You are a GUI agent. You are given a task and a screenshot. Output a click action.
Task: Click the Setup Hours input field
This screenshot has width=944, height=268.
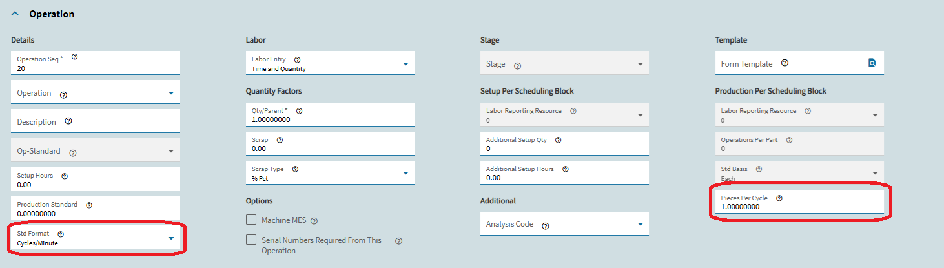95,179
